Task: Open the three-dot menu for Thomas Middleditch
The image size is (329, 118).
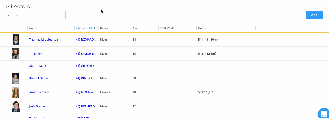Action: pyautogui.click(x=263, y=40)
